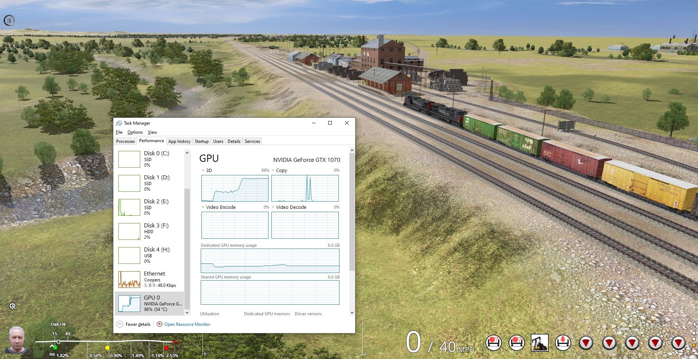Open the Options menu in Task Manager

coord(135,132)
